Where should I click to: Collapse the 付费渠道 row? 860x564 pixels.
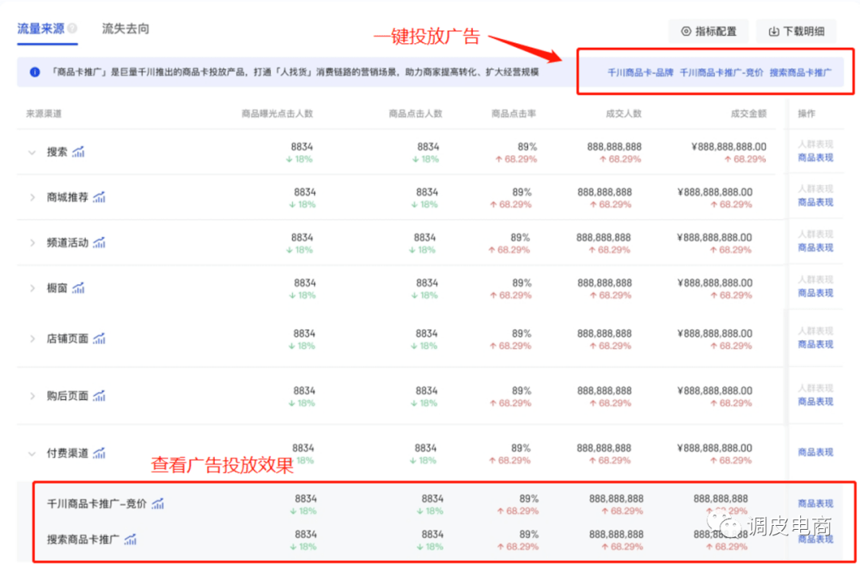tap(32, 454)
